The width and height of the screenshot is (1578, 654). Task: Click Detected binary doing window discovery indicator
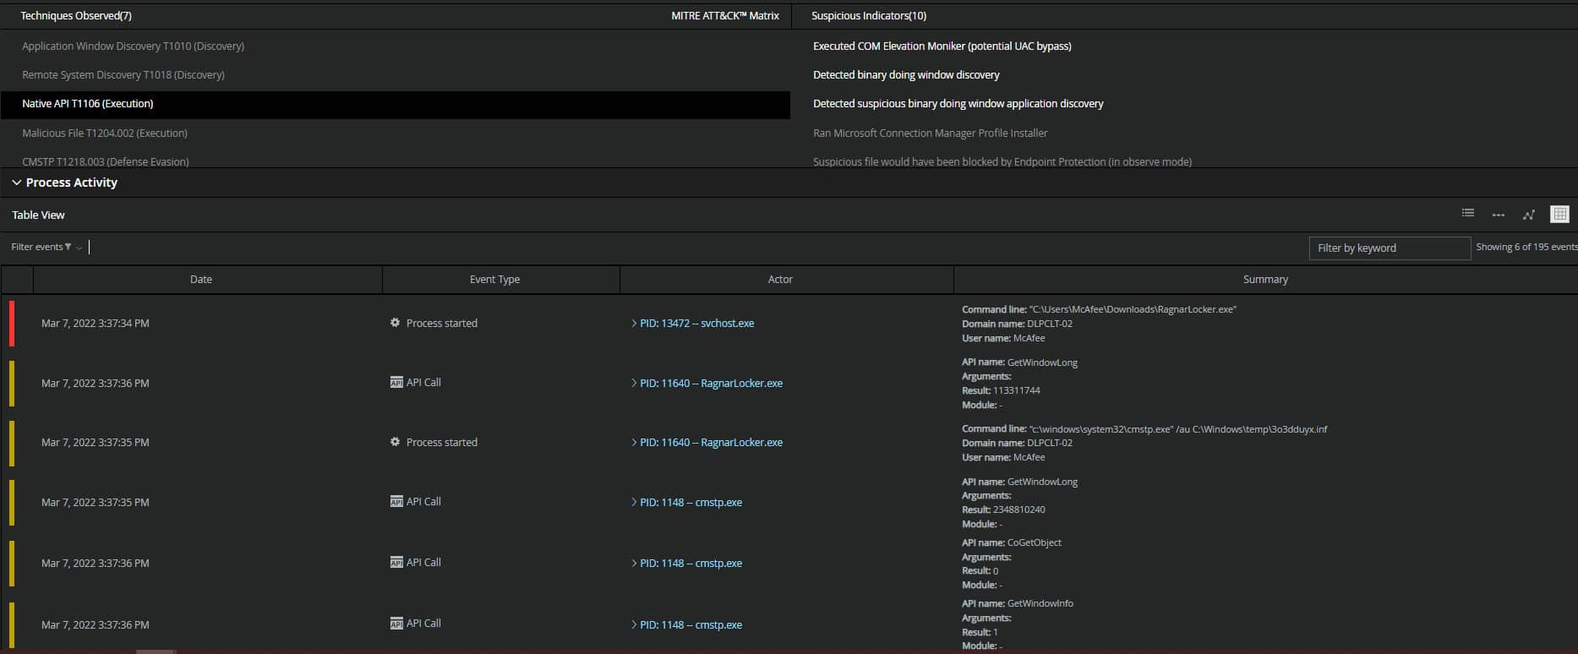[x=906, y=75]
